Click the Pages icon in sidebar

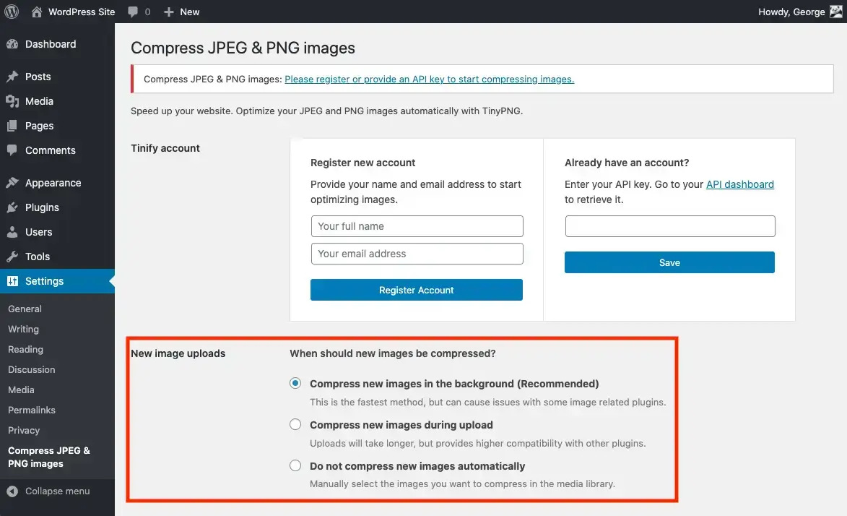tap(12, 126)
